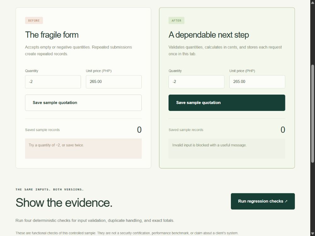Click 'Validates quantities, calculates in cents' description
The height and width of the screenshot is (236, 315).
[x=225, y=51]
